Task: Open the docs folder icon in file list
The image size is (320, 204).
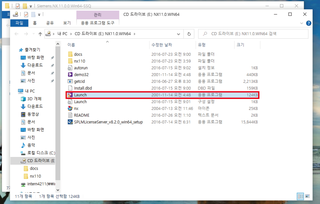Action: coord(70,54)
